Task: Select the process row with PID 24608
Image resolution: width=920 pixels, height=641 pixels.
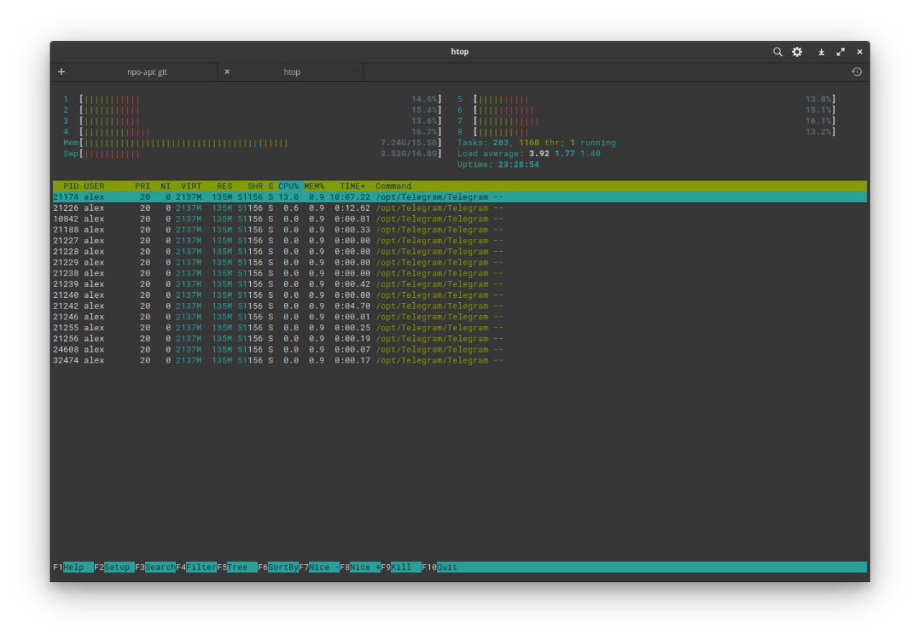Action: point(460,349)
